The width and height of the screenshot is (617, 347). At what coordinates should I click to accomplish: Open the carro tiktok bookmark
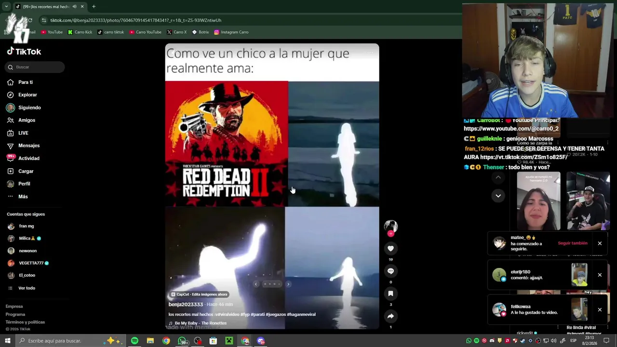[111, 32]
